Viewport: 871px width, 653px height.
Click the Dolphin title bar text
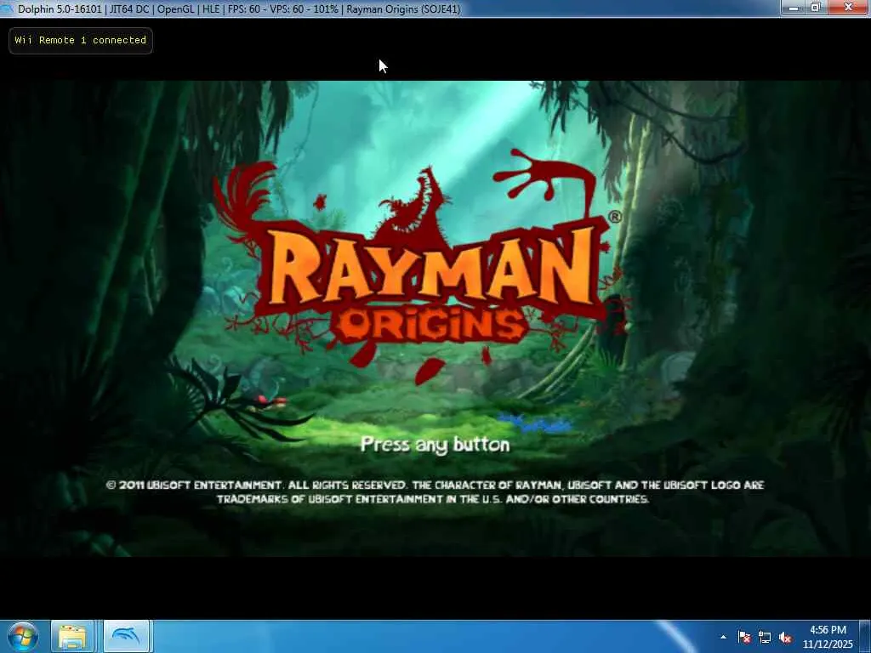[x=239, y=9]
